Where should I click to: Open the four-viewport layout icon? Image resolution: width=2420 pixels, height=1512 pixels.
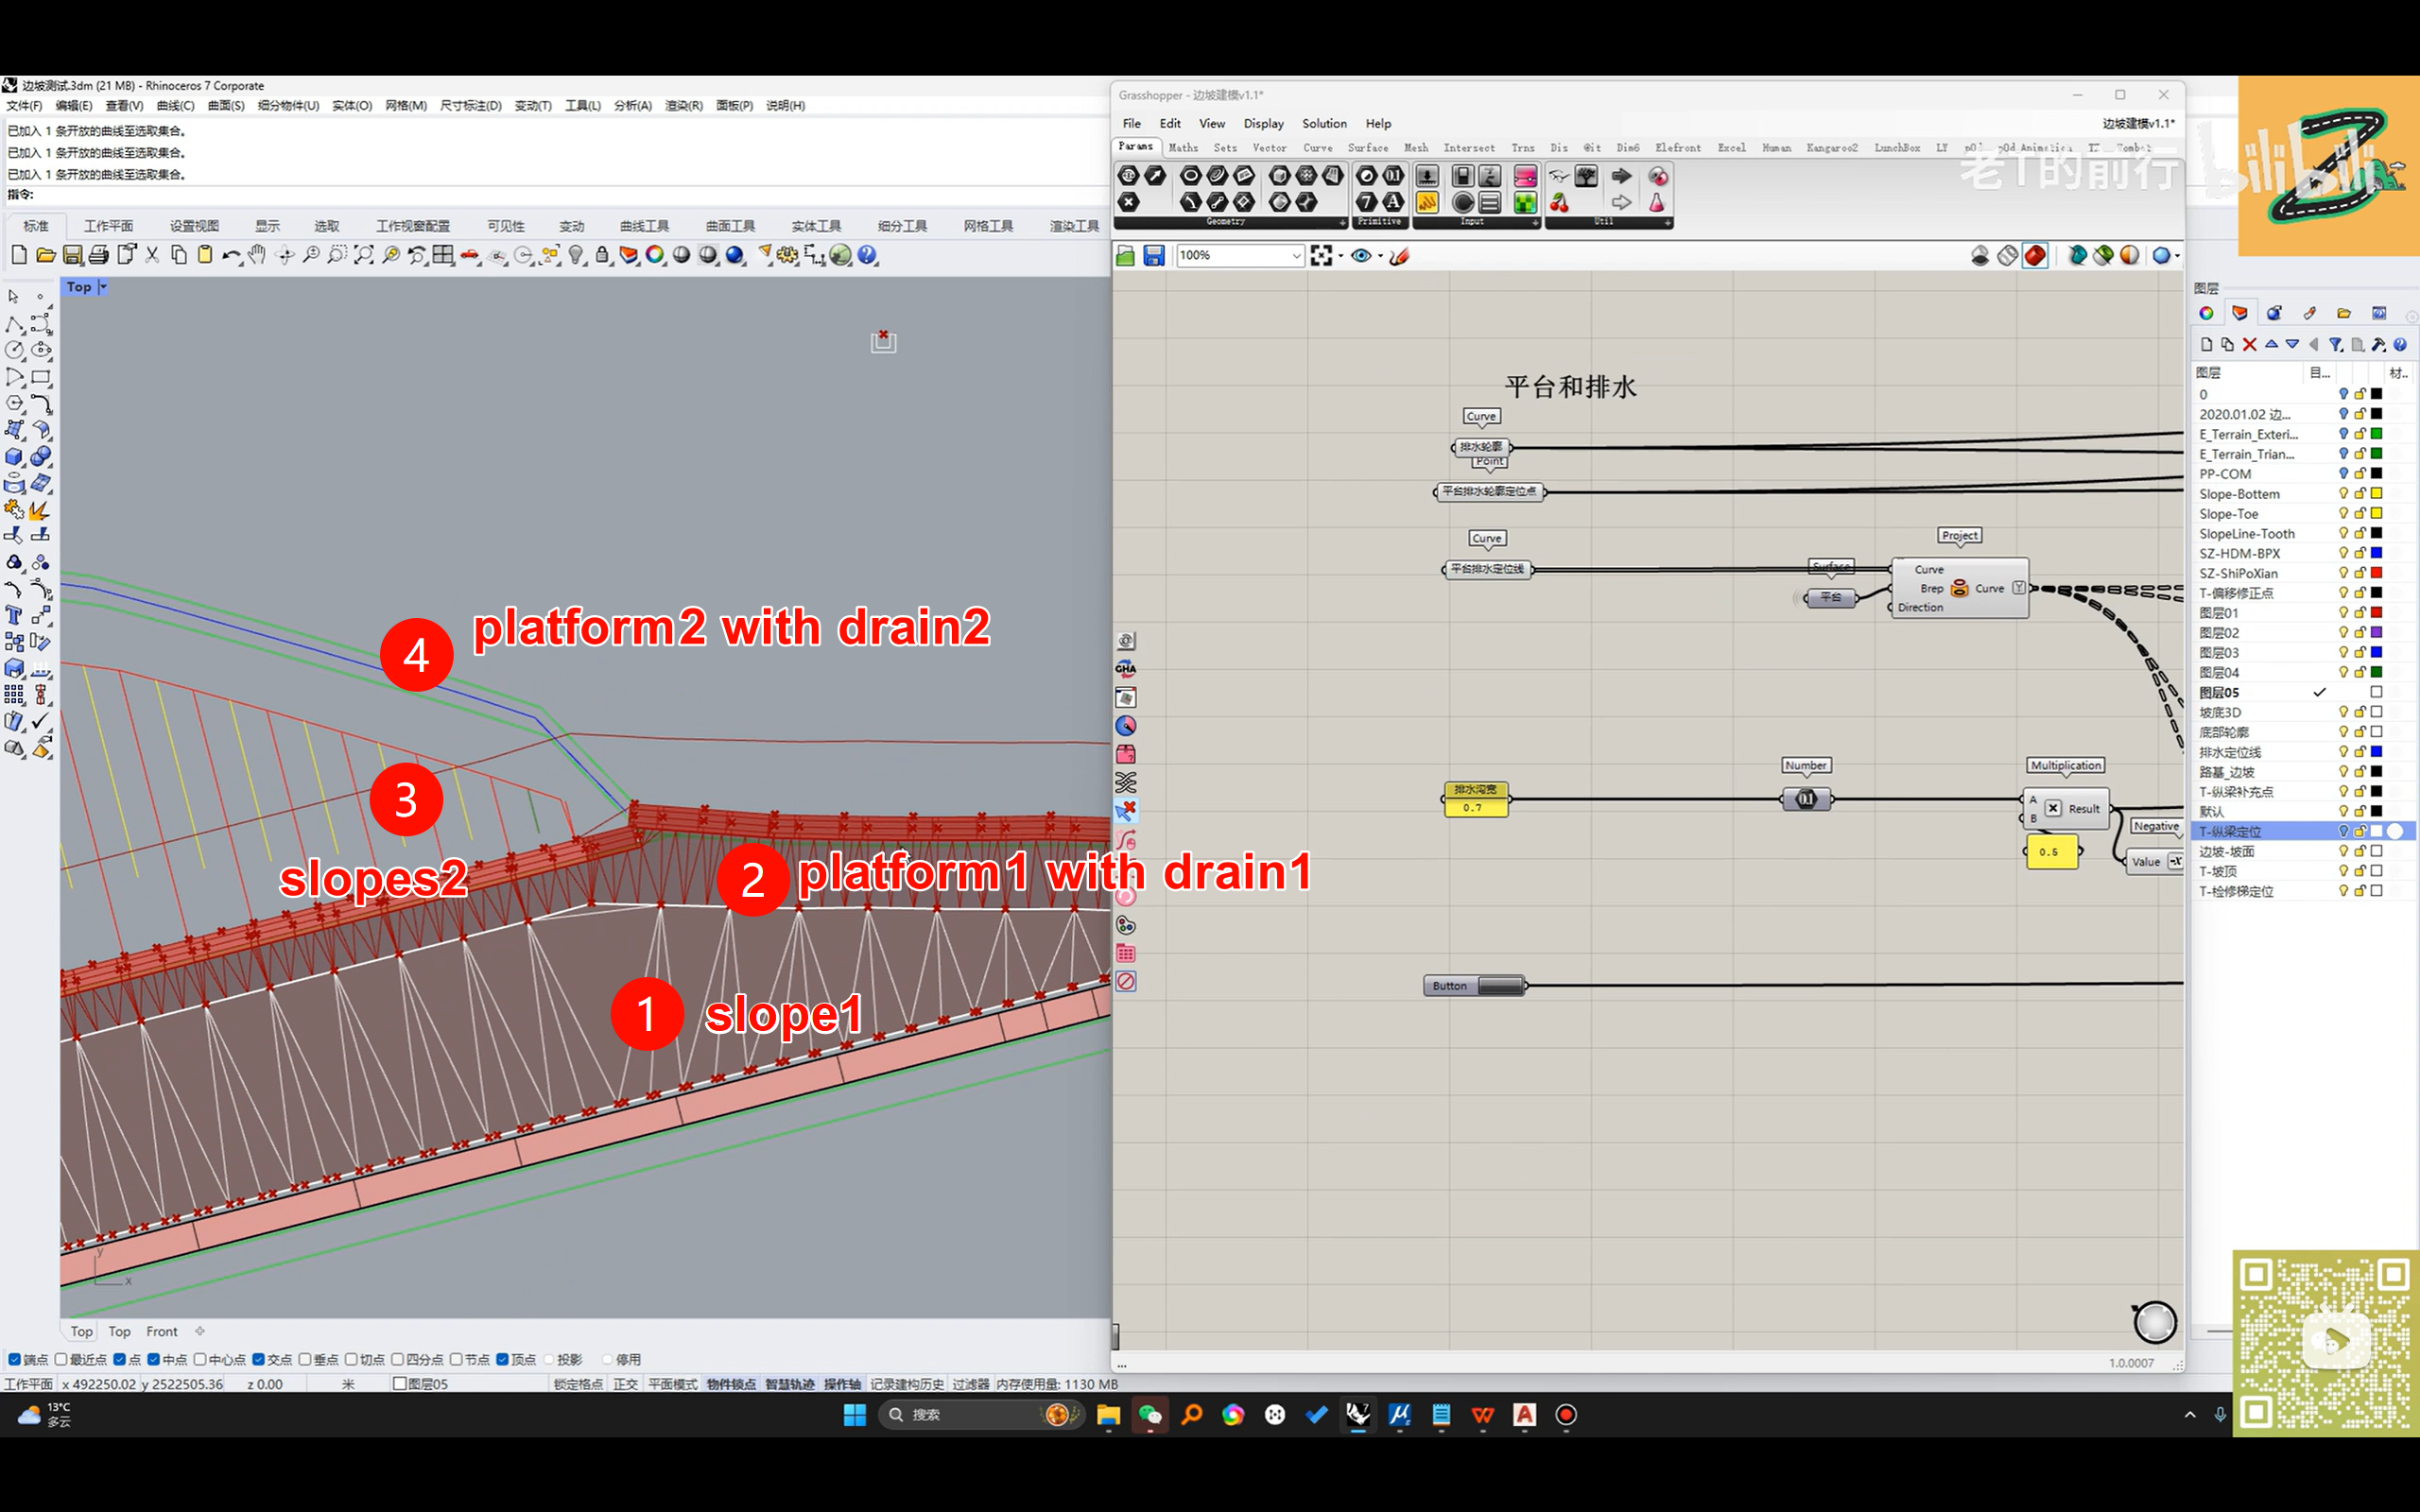443,255
